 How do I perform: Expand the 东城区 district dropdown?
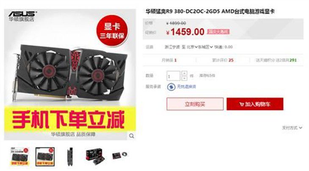(x=205, y=47)
